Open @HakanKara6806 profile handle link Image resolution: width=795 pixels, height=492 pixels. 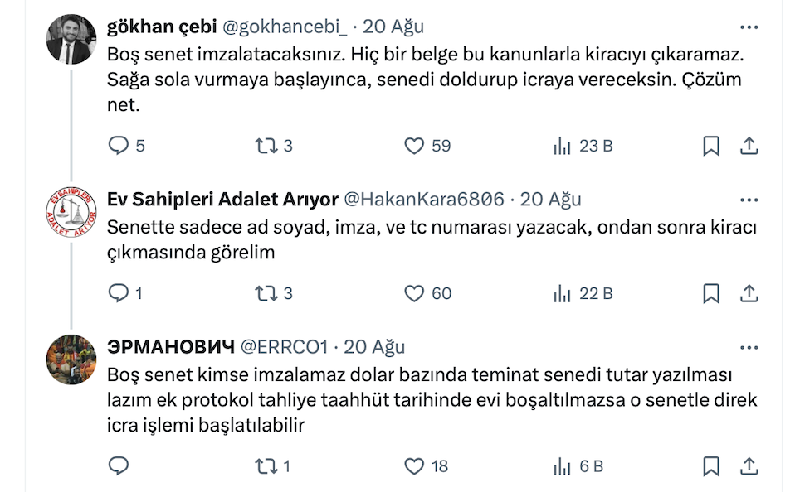point(423,200)
